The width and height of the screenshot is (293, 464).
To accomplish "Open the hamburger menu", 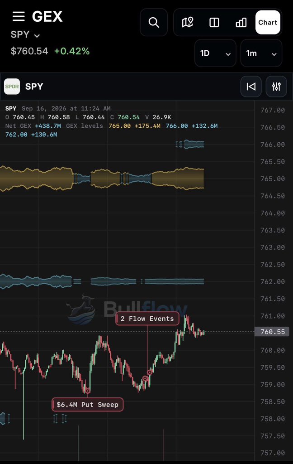I will pos(18,17).
